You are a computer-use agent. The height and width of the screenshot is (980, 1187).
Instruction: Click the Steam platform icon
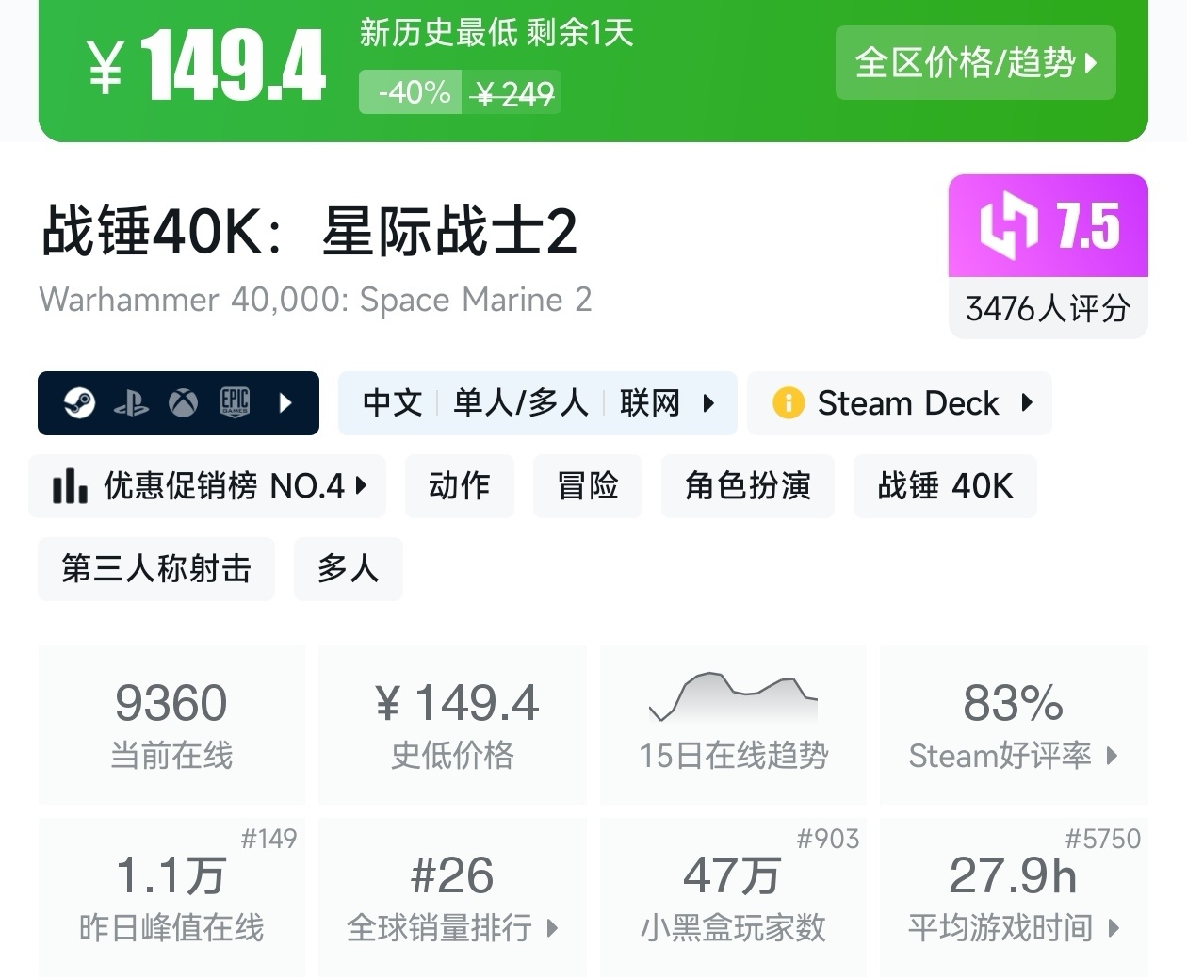coord(80,403)
